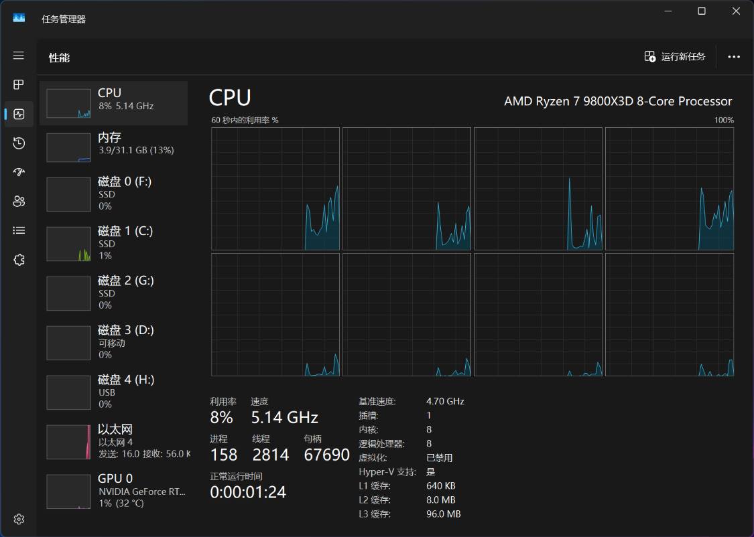Click the 已禁用 virtualization status

click(440, 458)
